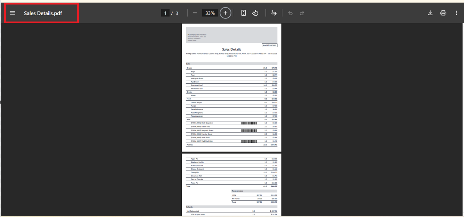Screen dimensions: 464x217
Task: Click the current page number field
Action: [x=165, y=13]
